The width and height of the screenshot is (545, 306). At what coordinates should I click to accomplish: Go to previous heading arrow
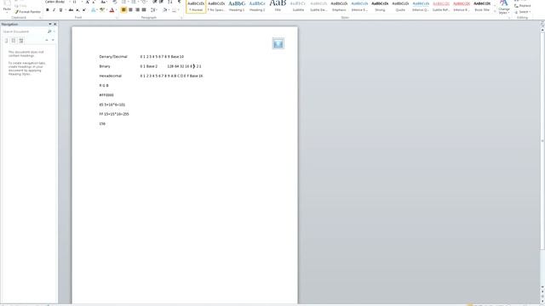47,40
